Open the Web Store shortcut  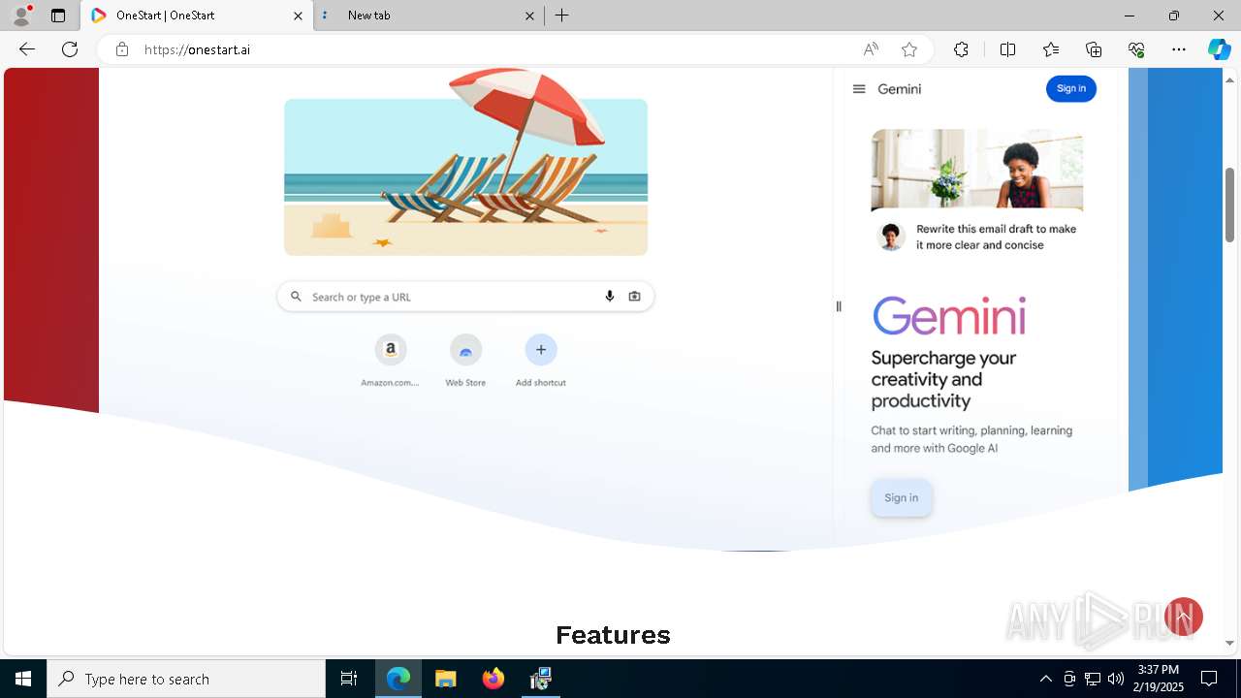tap(465, 361)
